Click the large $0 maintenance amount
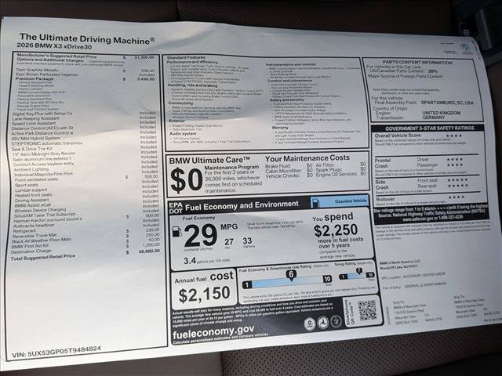Viewport: 502px width, 376px height. (x=187, y=181)
